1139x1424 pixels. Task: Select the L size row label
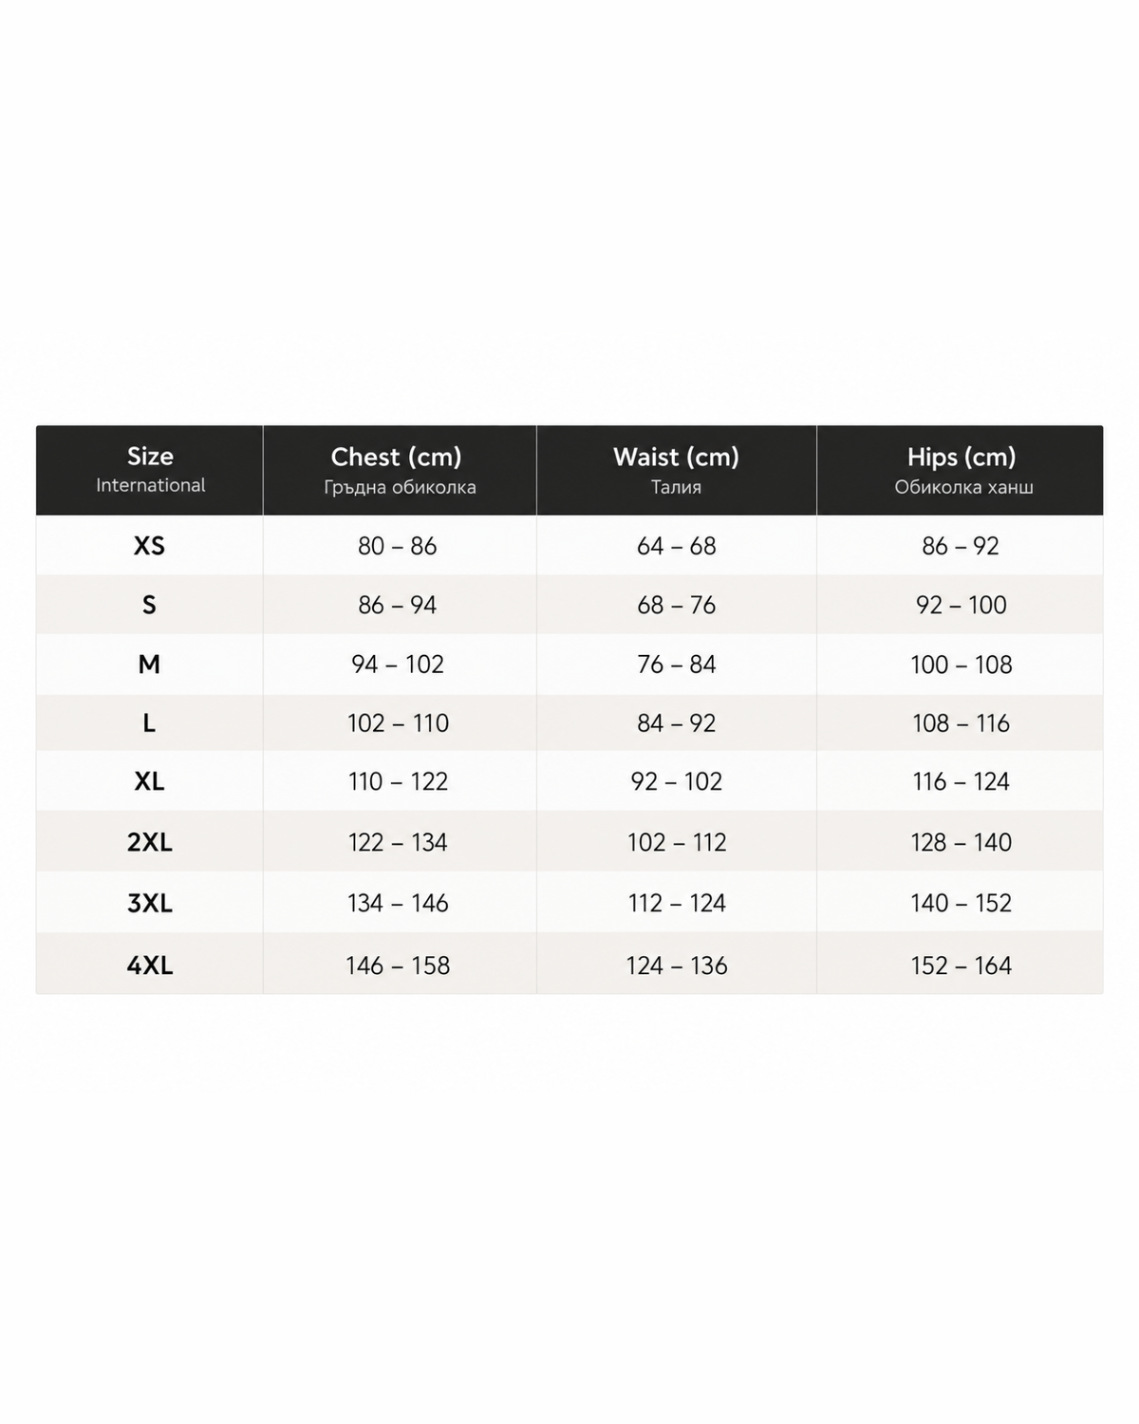pyautogui.click(x=149, y=723)
